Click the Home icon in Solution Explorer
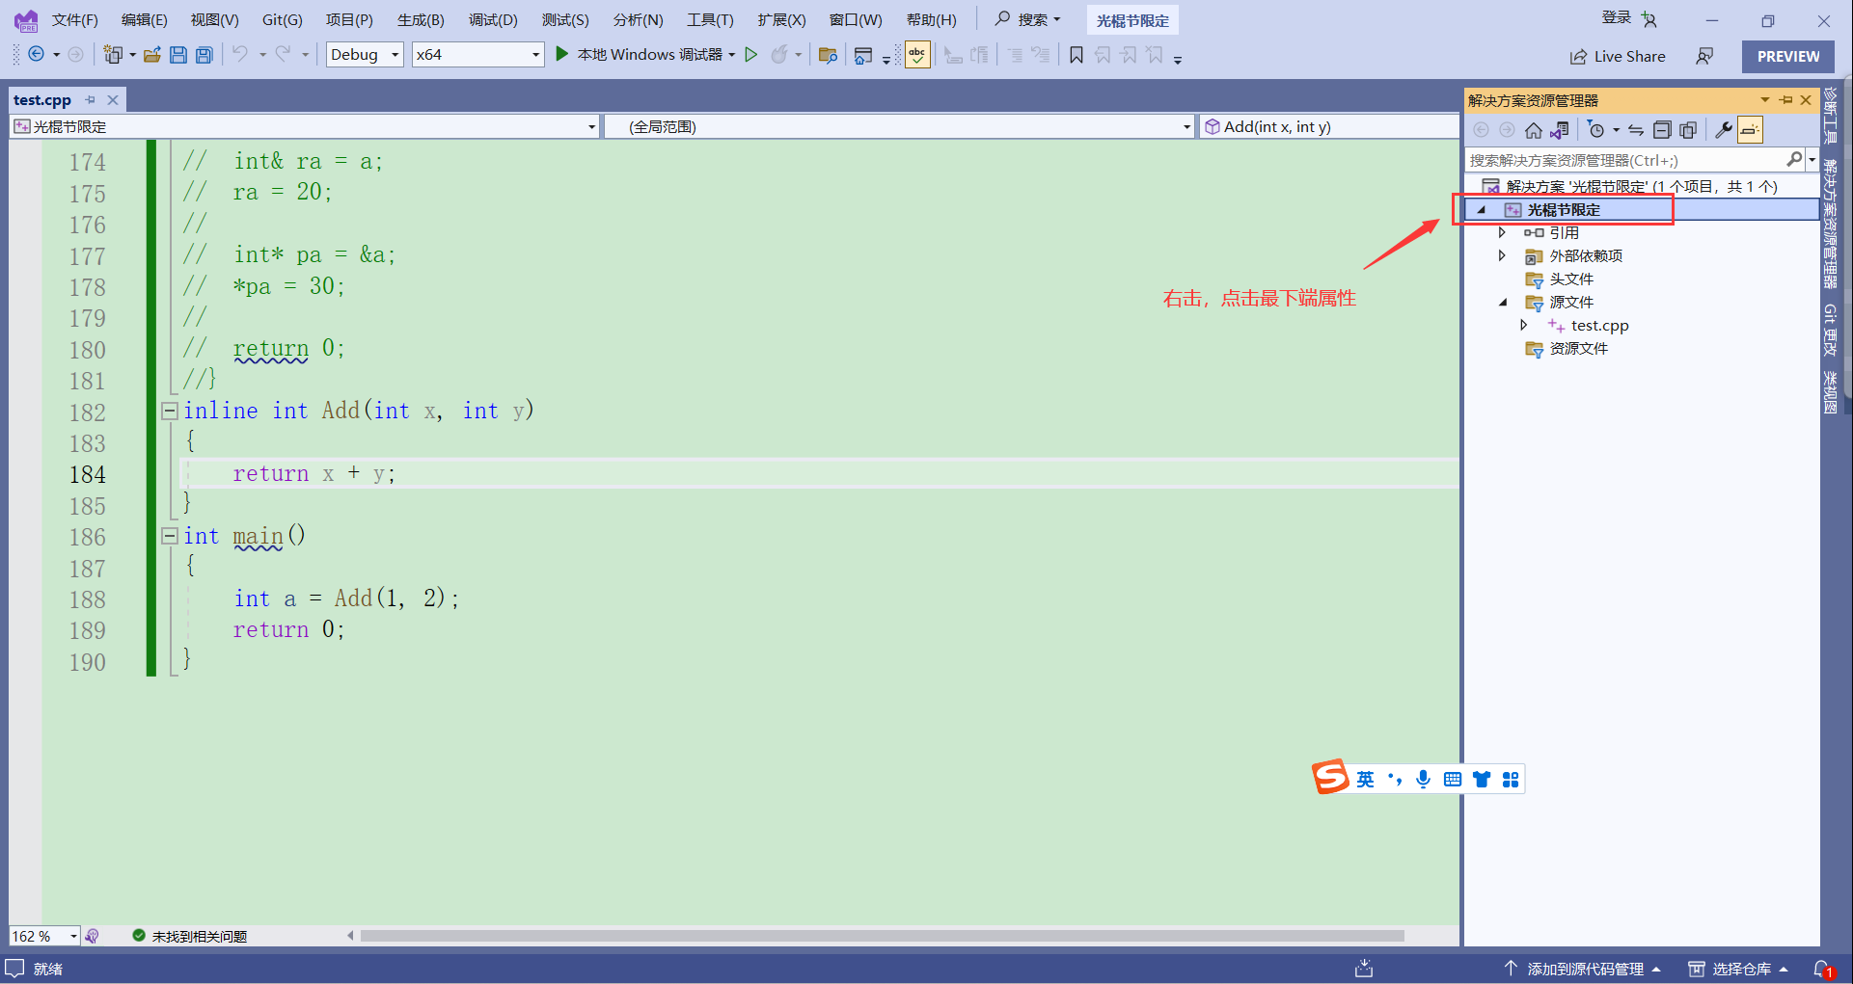This screenshot has height=984, width=1853. pyautogui.click(x=1534, y=130)
